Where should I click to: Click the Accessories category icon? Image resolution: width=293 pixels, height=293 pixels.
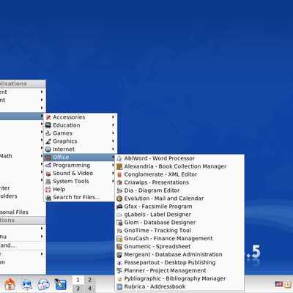coord(48,117)
